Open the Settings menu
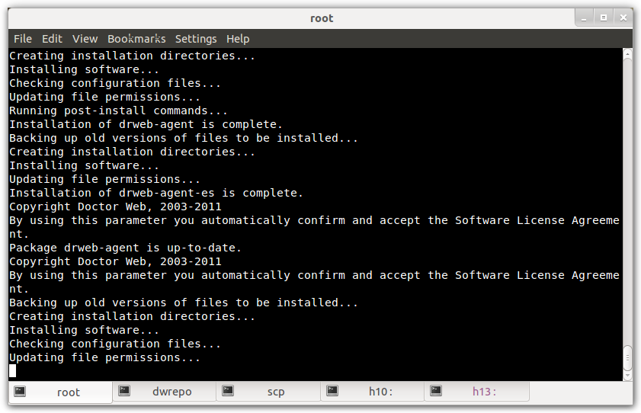The width and height of the screenshot is (641, 413). click(x=196, y=39)
